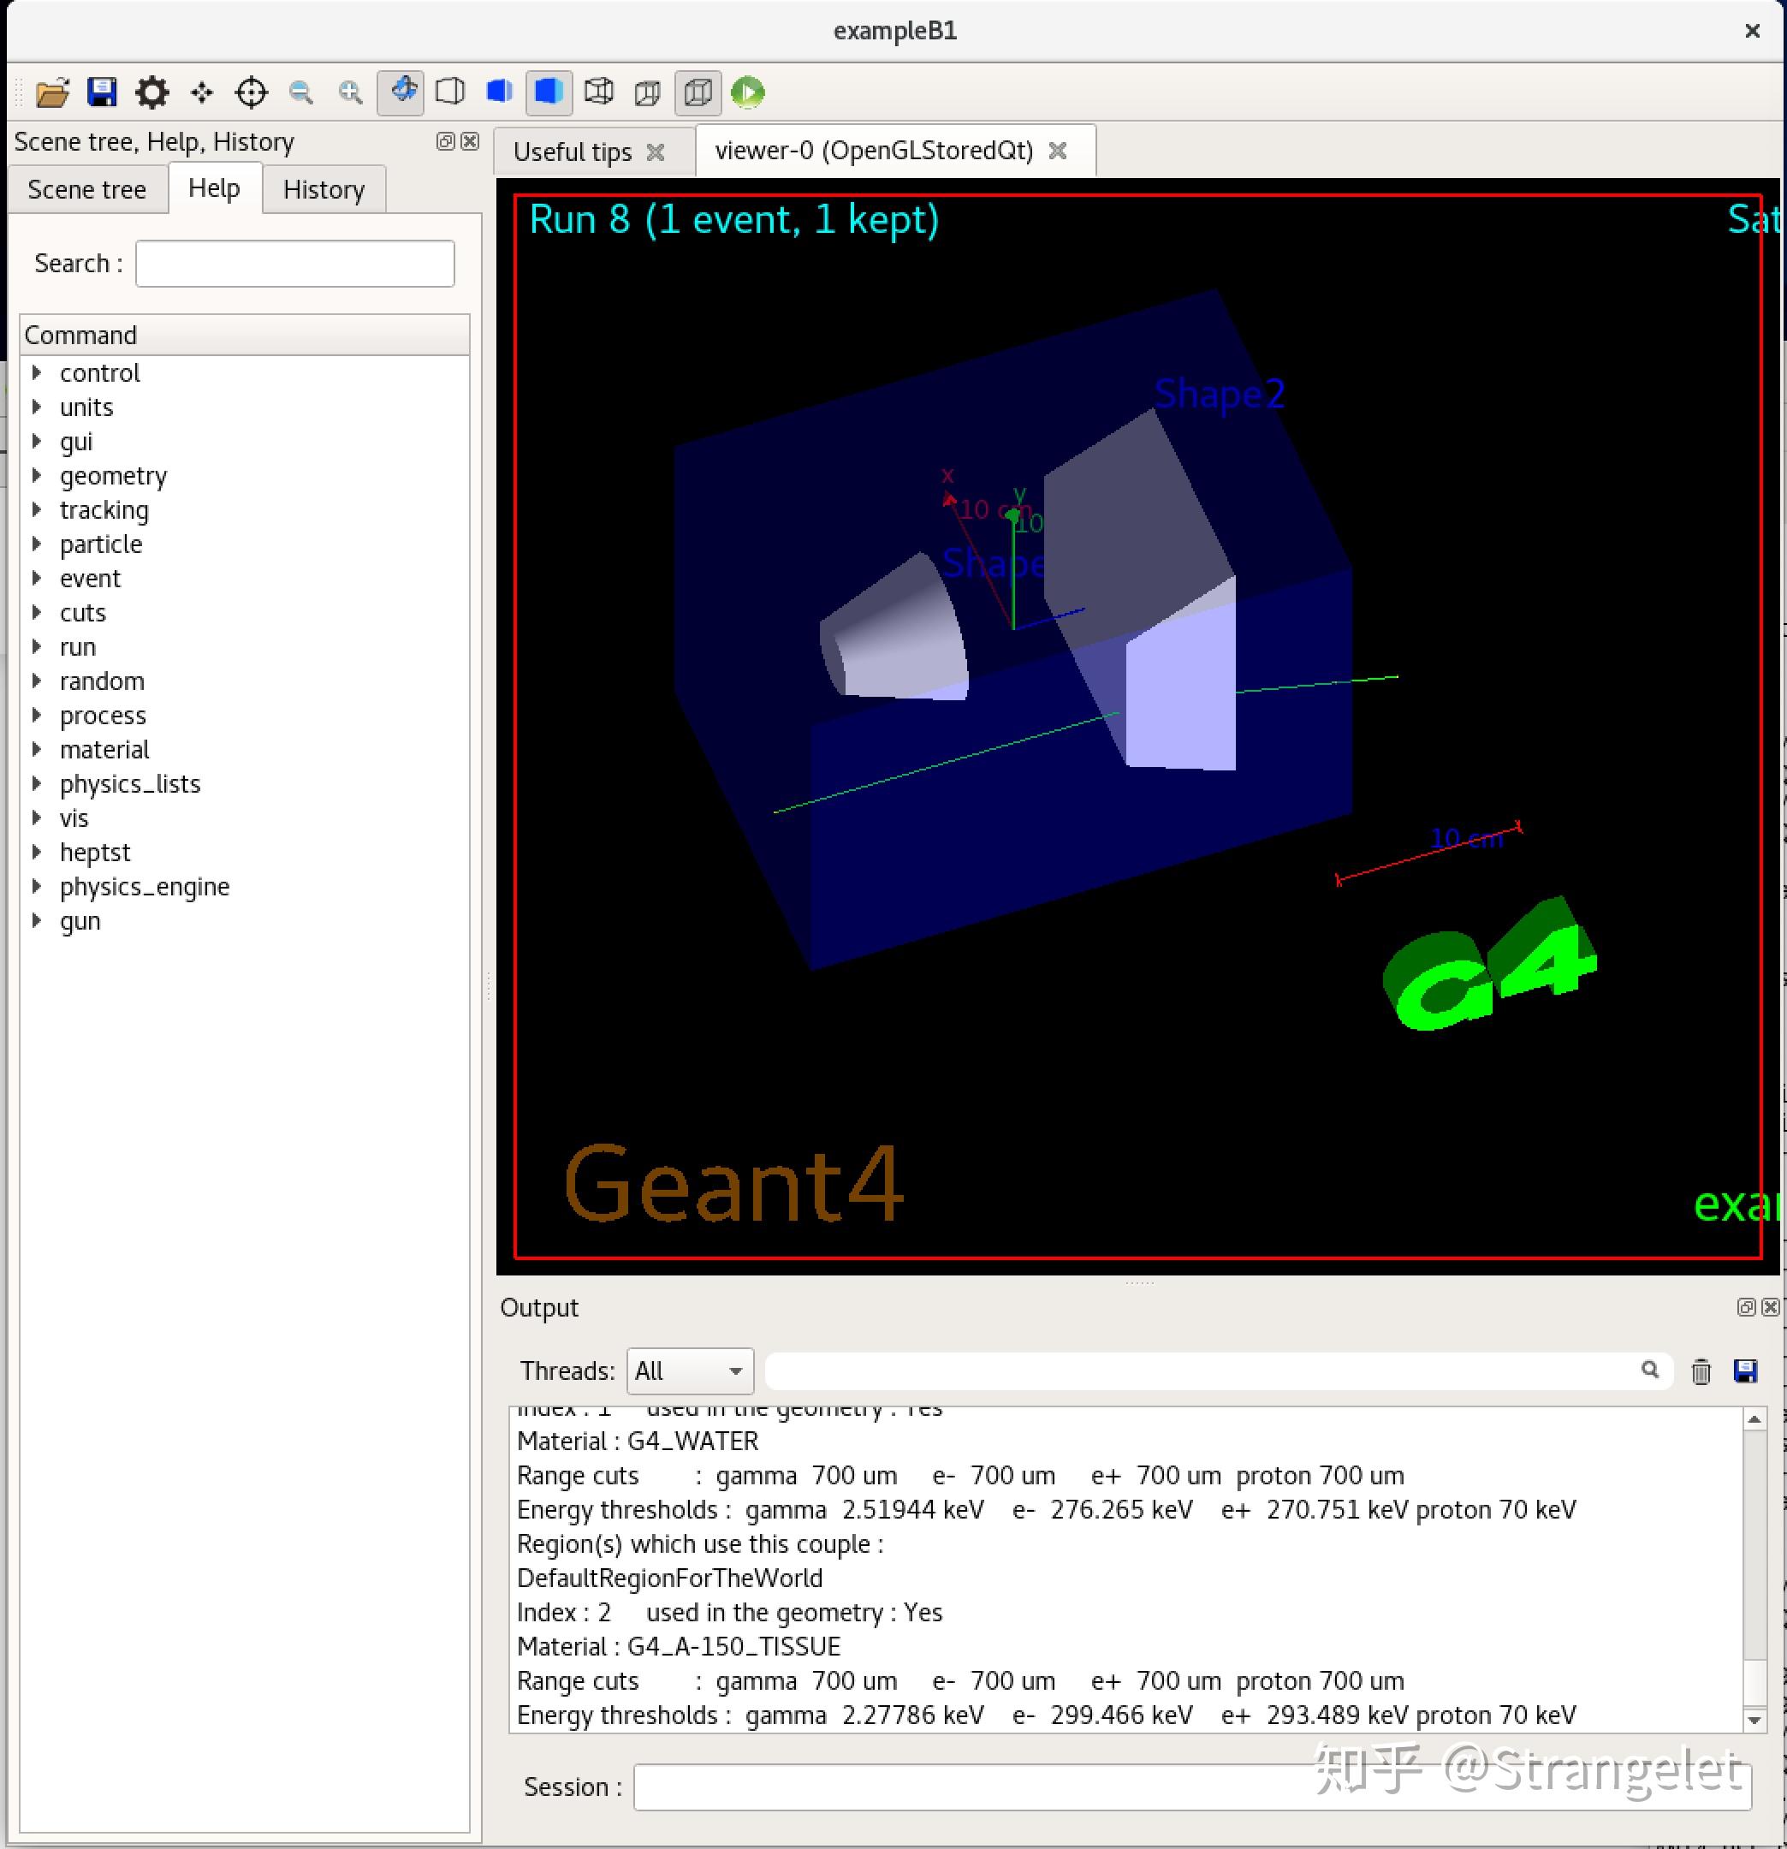Toggle wireframe drawing style button
1787x1849 pixels.
point(599,92)
